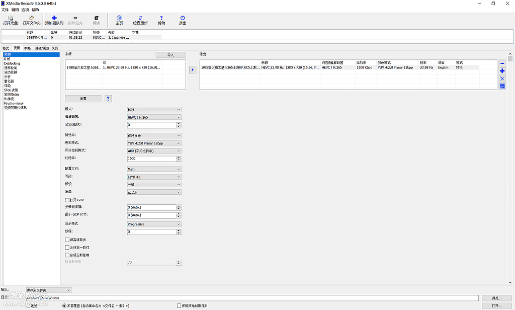Image resolution: width=515 pixels, height=310 pixels.
Task: Check the 保留原始创建日期 checkbox
Action: 179,306
